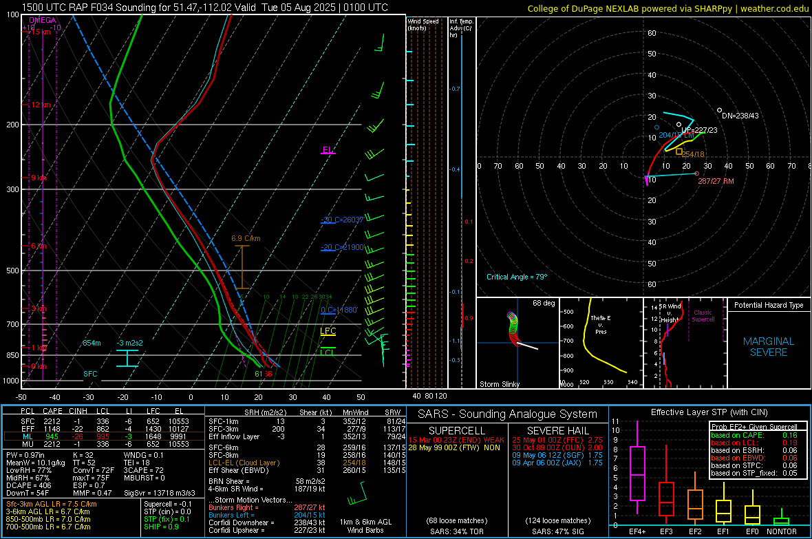
Task: Click the orange square mean-wind marker on hodograph
Action: pos(679,151)
